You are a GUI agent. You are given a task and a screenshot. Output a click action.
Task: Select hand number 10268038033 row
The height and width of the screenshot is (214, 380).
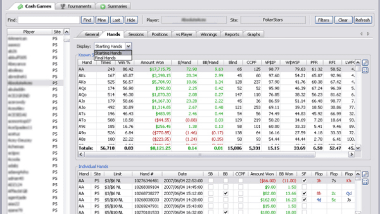pos(216,200)
